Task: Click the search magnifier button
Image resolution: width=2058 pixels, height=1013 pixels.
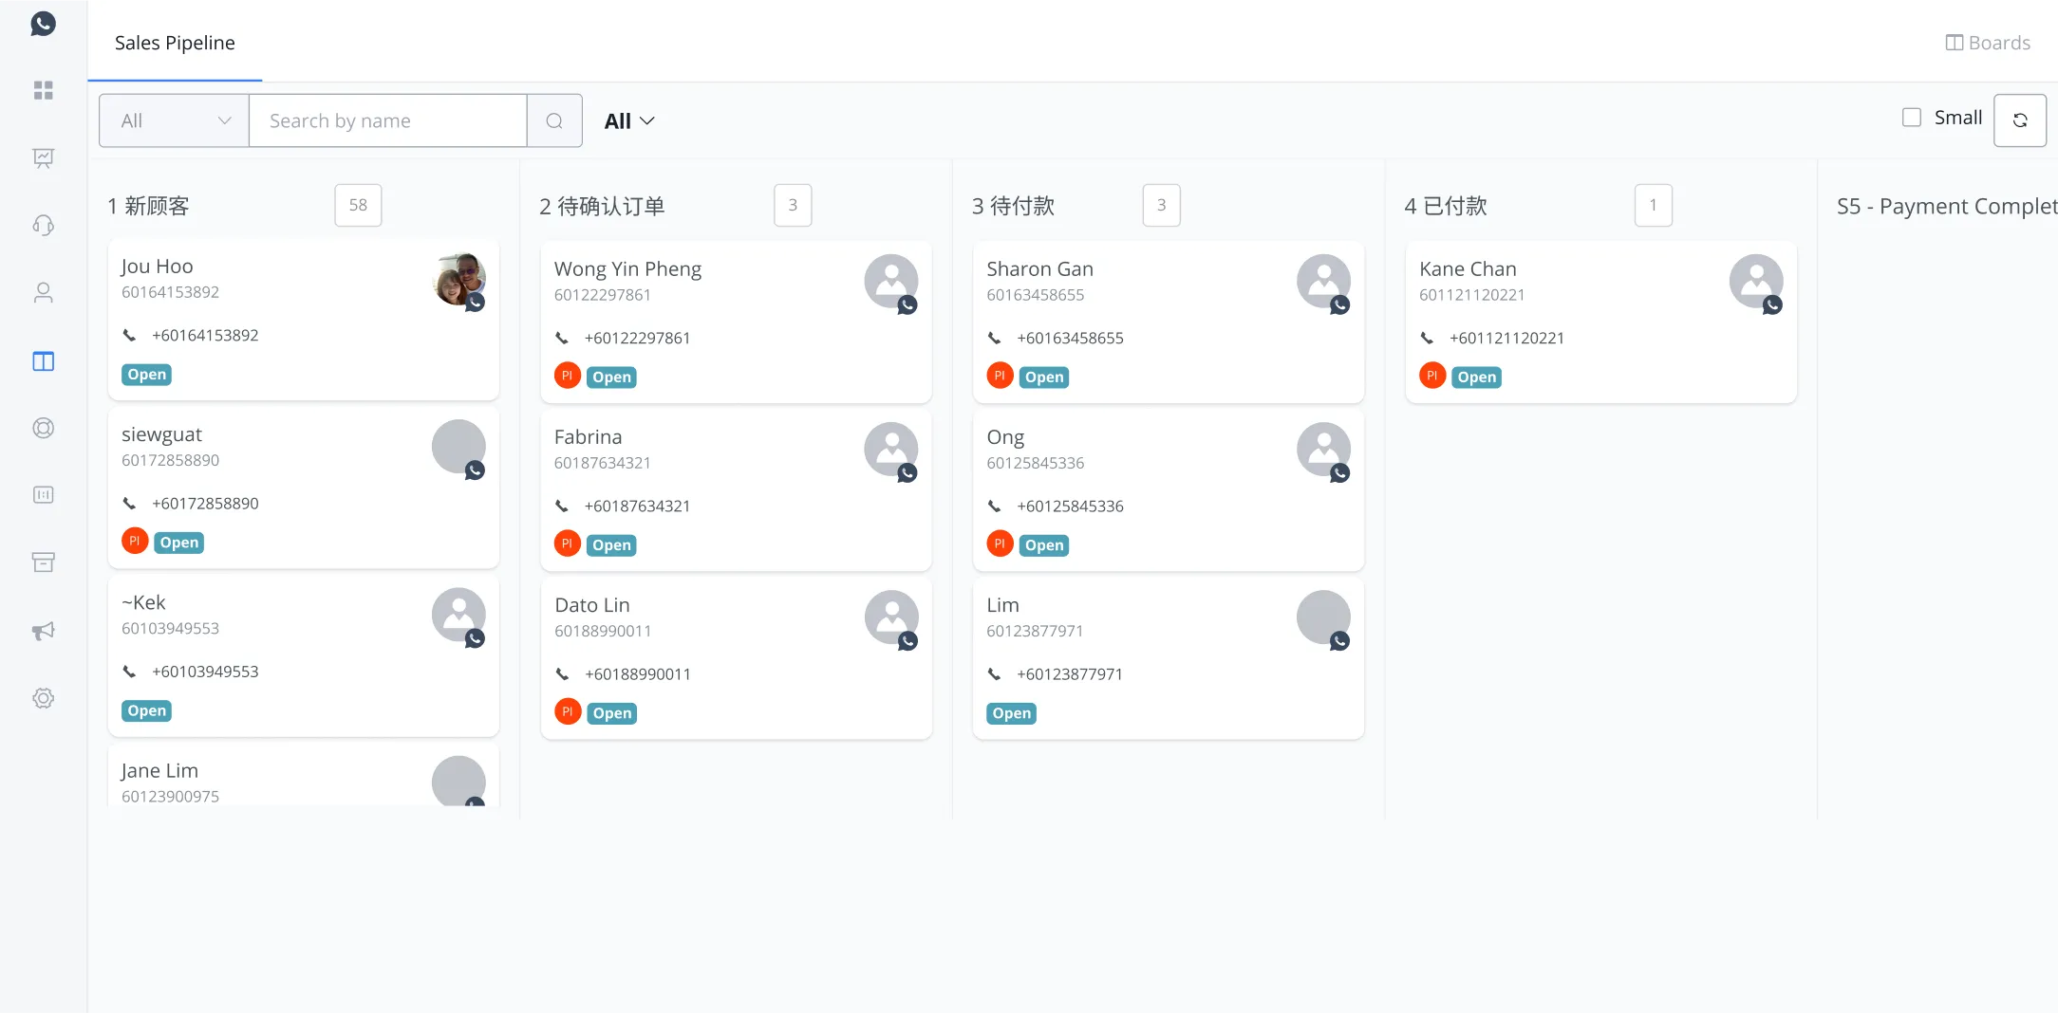Action: (x=554, y=120)
